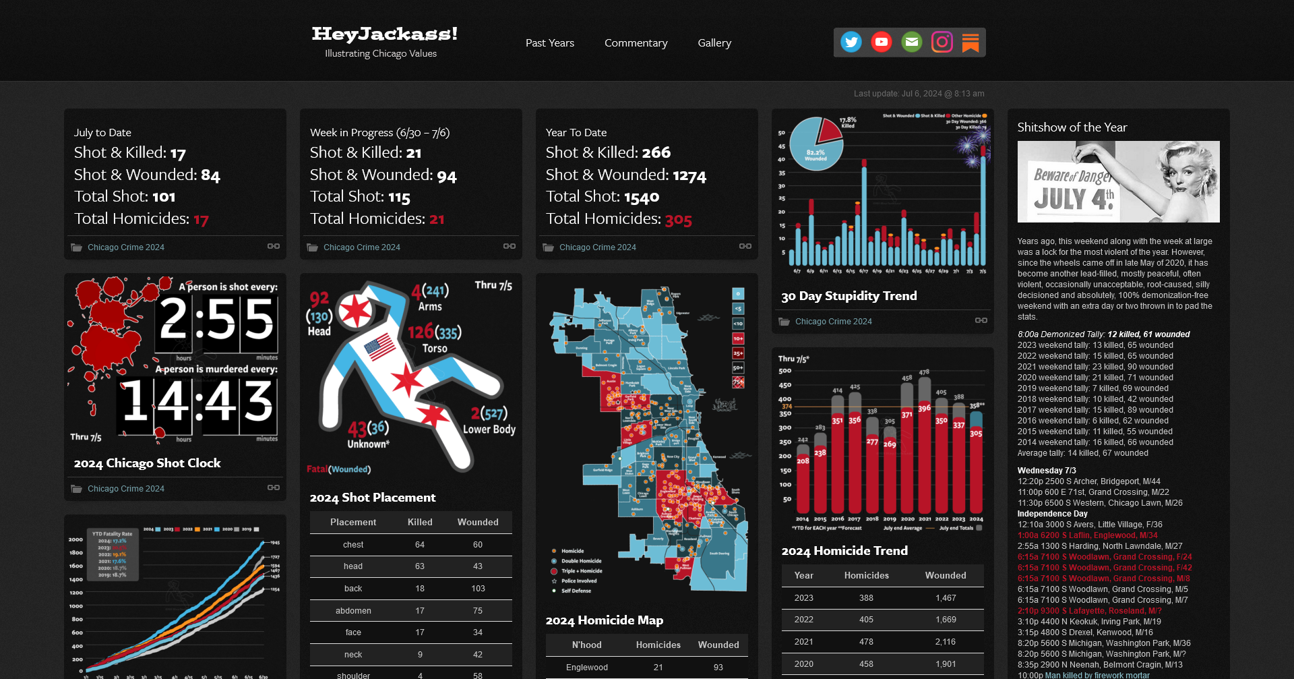Click the HeyJackass! site logo

coord(384,34)
